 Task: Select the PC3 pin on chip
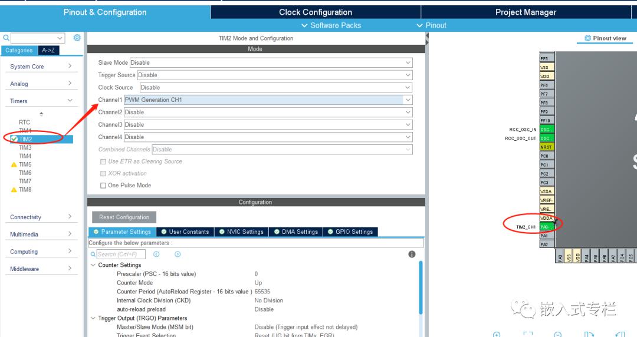click(546, 183)
